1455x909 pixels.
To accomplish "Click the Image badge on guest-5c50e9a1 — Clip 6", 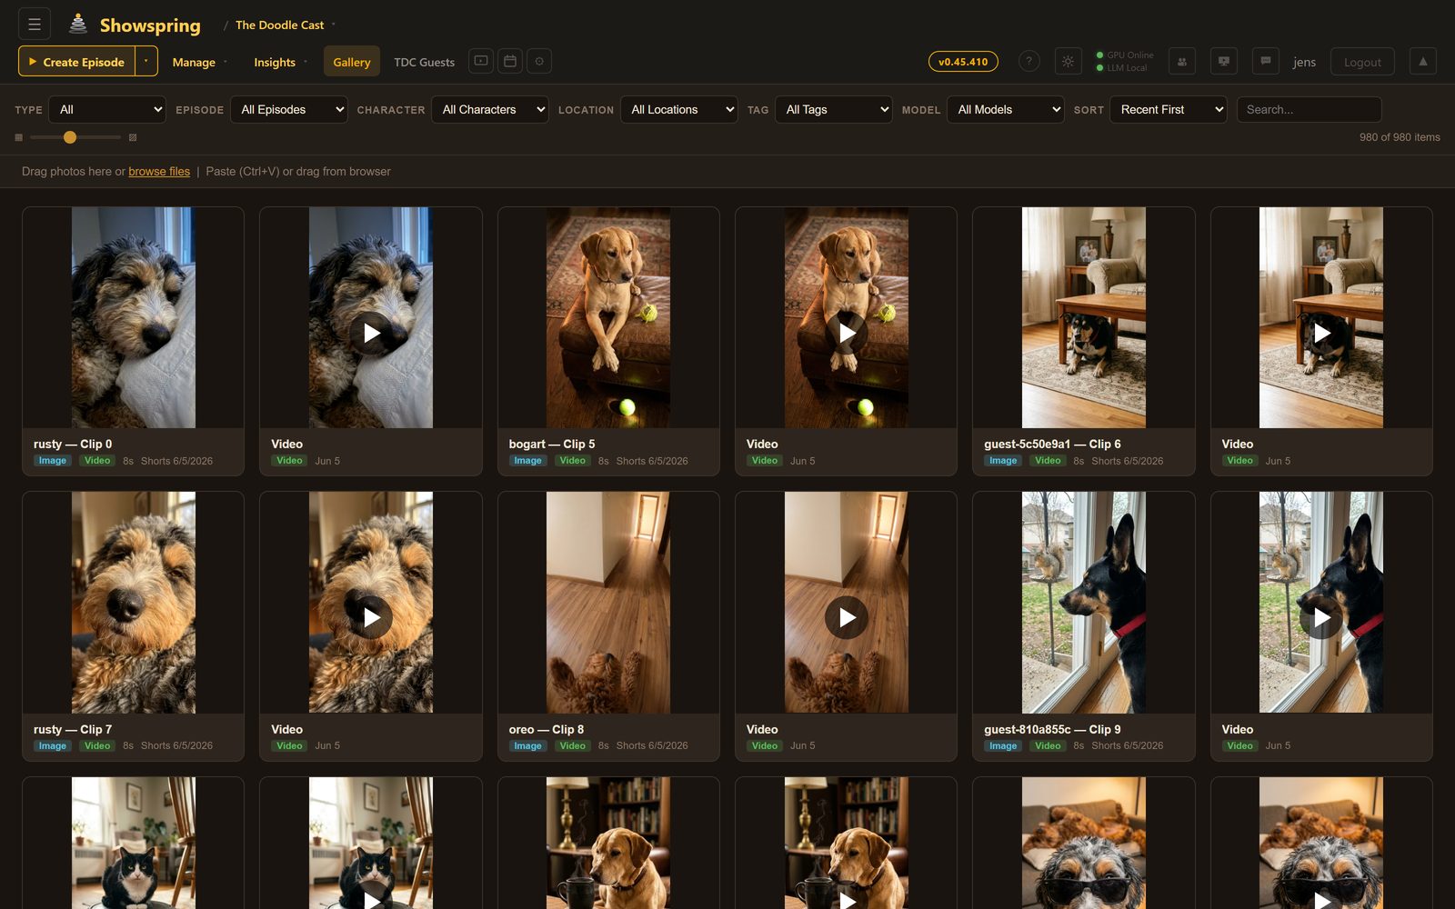I will point(1003,461).
